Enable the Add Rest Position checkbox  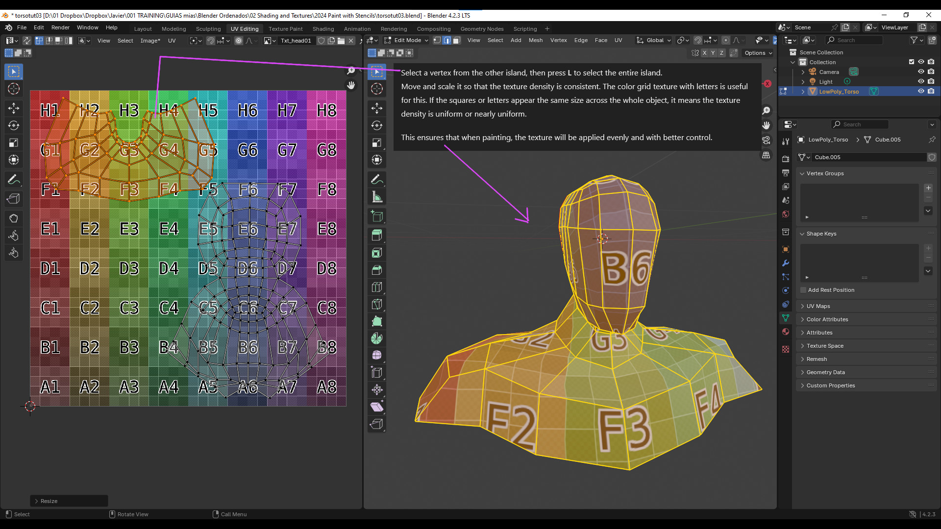click(x=803, y=290)
